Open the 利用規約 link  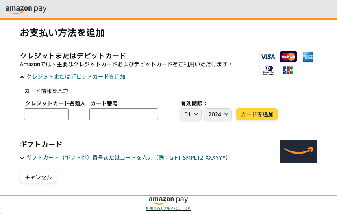[153, 209]
